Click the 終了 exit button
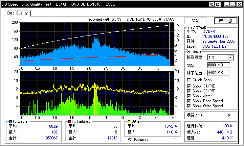The width and height of the screenshot is (244, 146). point(226,21)
